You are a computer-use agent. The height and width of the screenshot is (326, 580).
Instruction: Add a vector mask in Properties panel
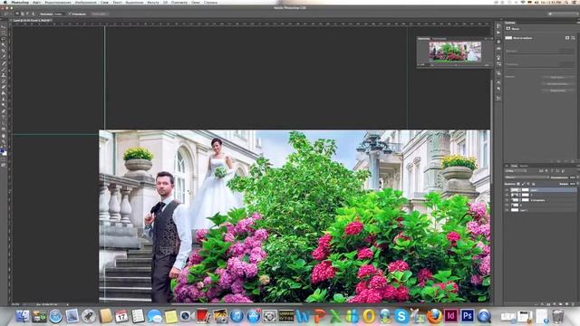coord(573,38)
